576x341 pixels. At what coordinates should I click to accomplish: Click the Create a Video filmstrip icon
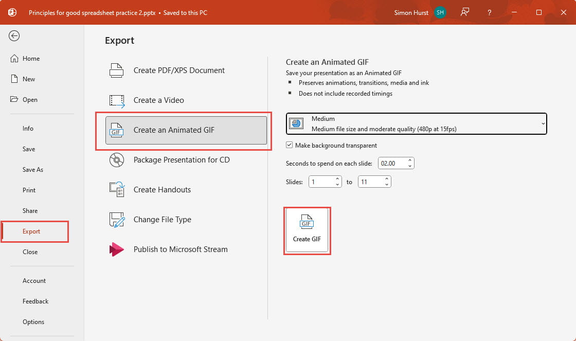coord(117,100)
